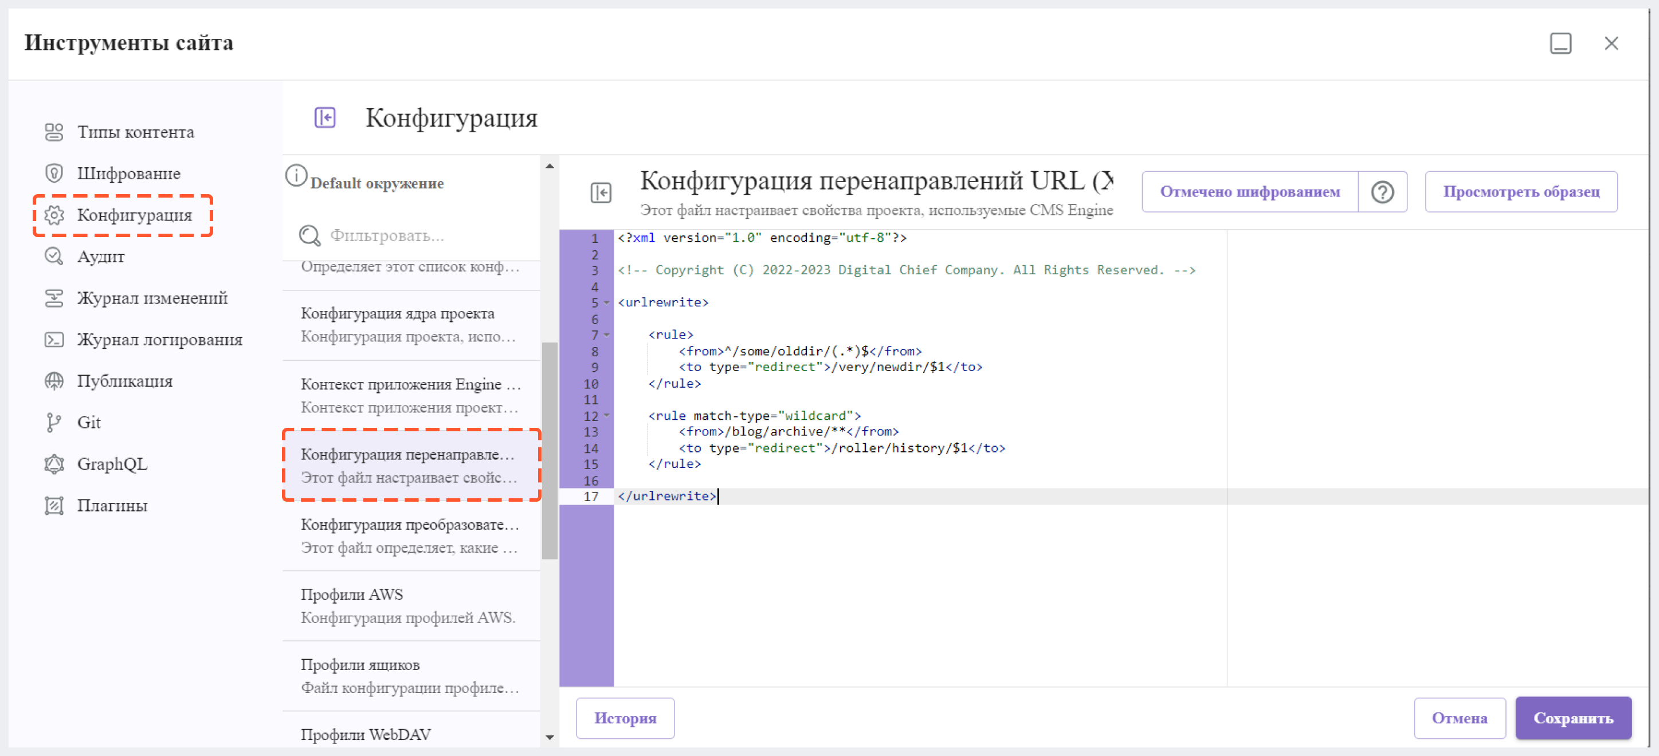Screen dimensions: 1659x756
Task: Select Профили AWS list item
Action: pos(411,605)
